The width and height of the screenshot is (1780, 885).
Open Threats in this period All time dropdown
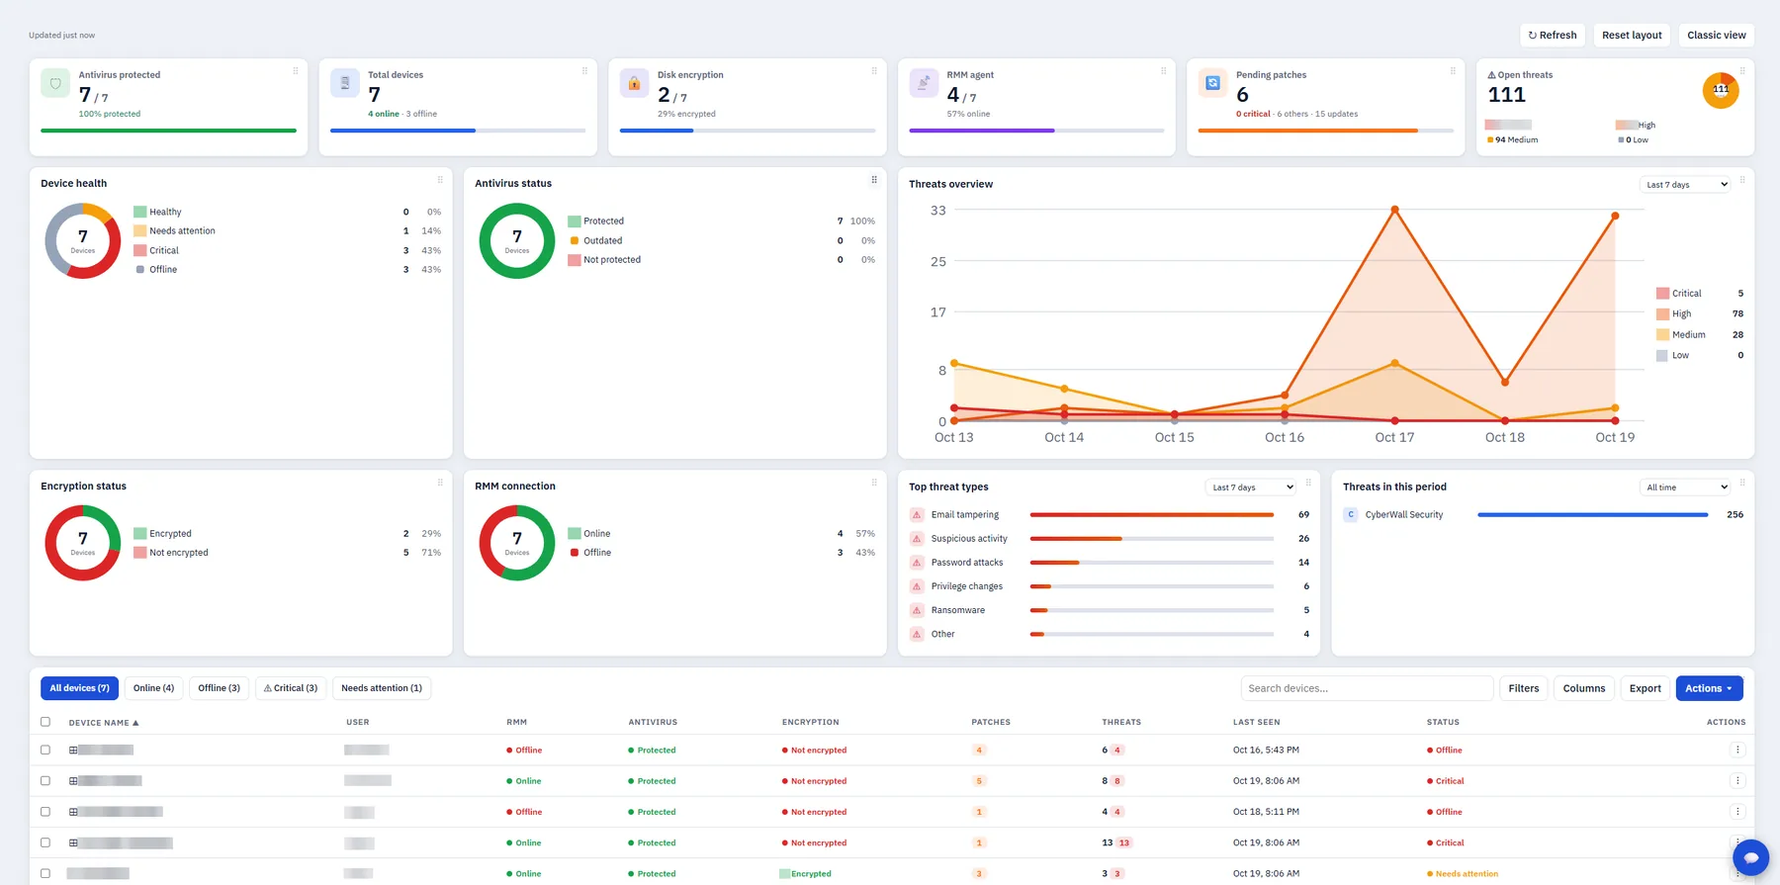tap(1685, 487)
